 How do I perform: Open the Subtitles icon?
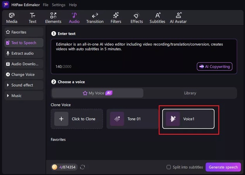158,15
